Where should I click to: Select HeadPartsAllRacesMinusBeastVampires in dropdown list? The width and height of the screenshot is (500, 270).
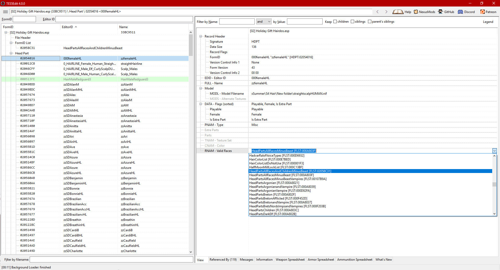(x=288, y=179)
